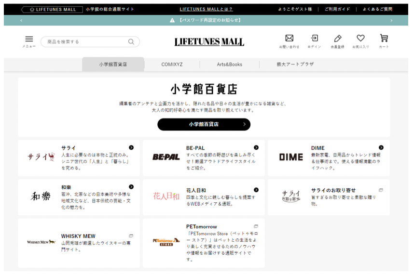Click the login icon

(x=315, y=38)
